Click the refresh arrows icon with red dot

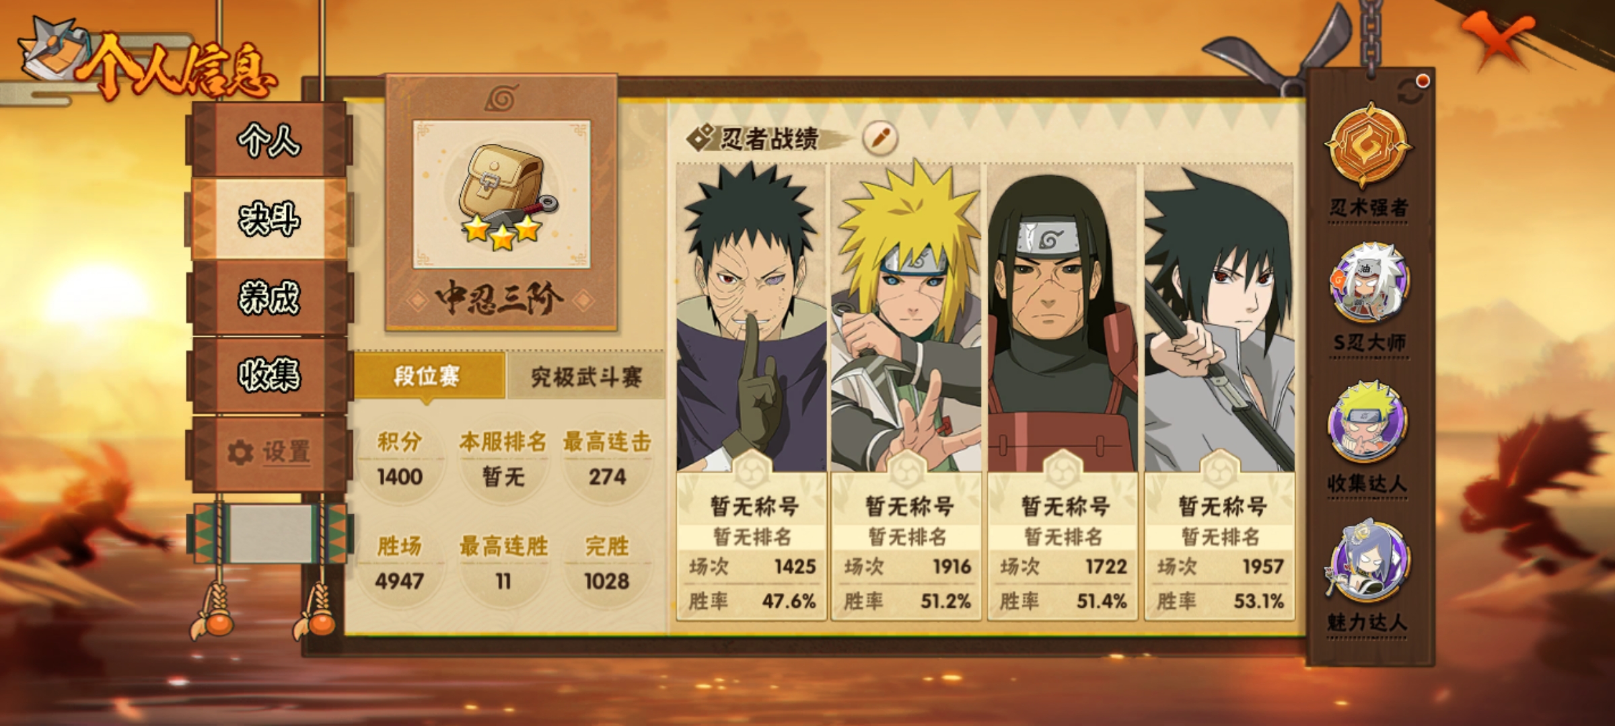pyautogui.click(x=1412, y=91)
